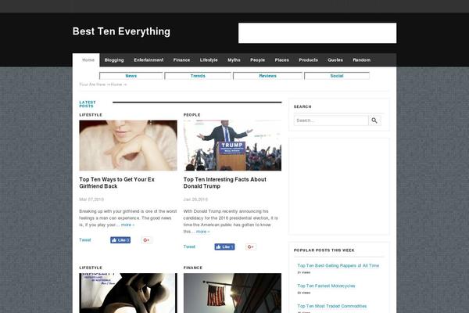This screenshot has width=469, height=313.
Task: Open the Random navigation item
Action: pos(362,60)
